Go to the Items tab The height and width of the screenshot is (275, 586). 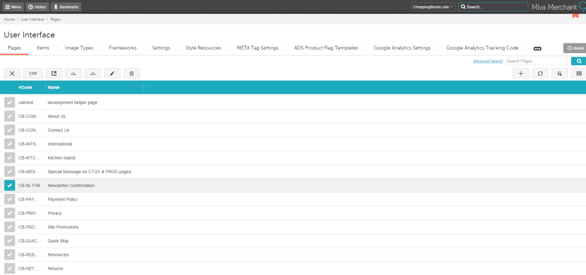pos(43,48)
